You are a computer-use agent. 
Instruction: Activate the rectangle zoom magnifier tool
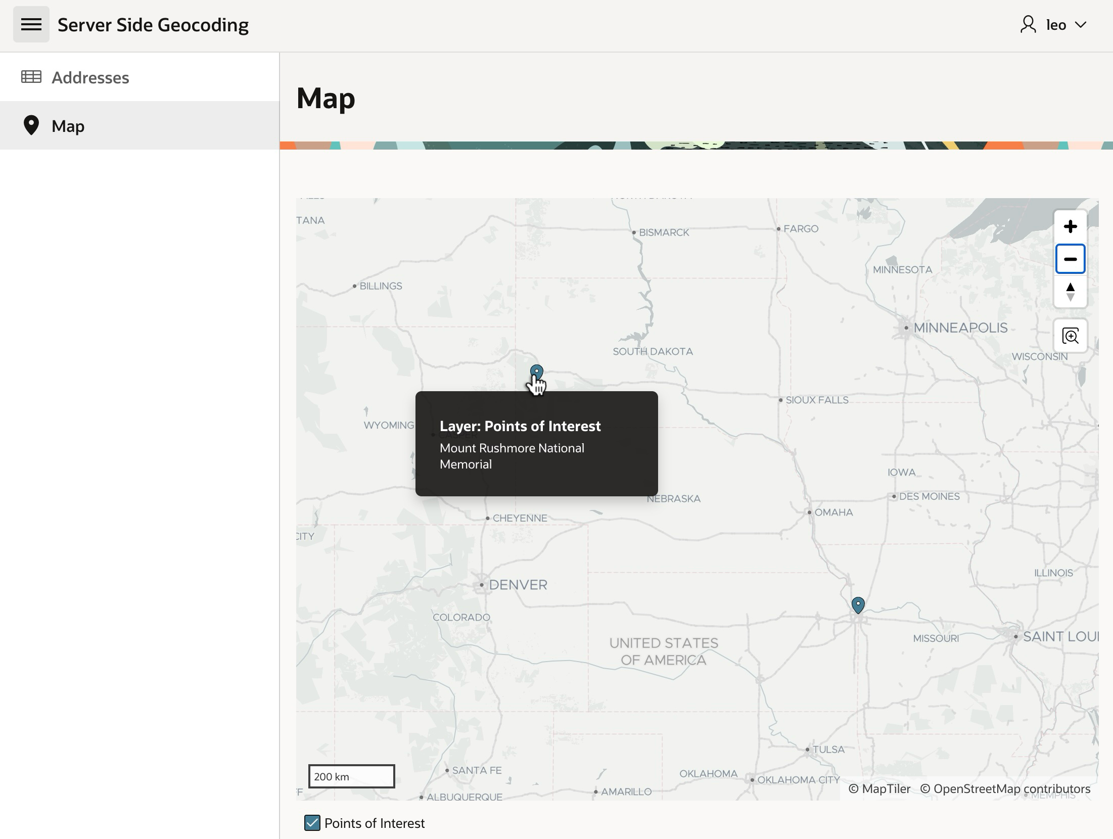tap(1070, 336)
